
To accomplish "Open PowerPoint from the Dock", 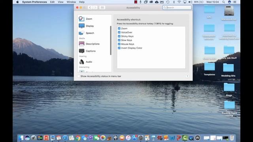I will click(x=179, y=138).
